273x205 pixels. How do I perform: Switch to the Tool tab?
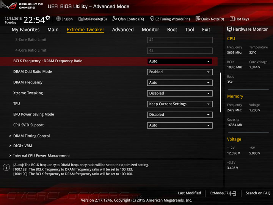click(190, 30)
